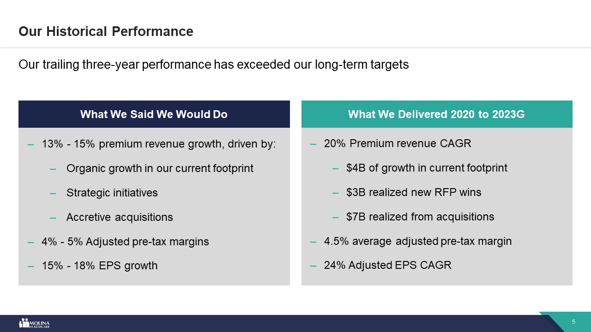Click the slide page number 5

click(573, 322)
